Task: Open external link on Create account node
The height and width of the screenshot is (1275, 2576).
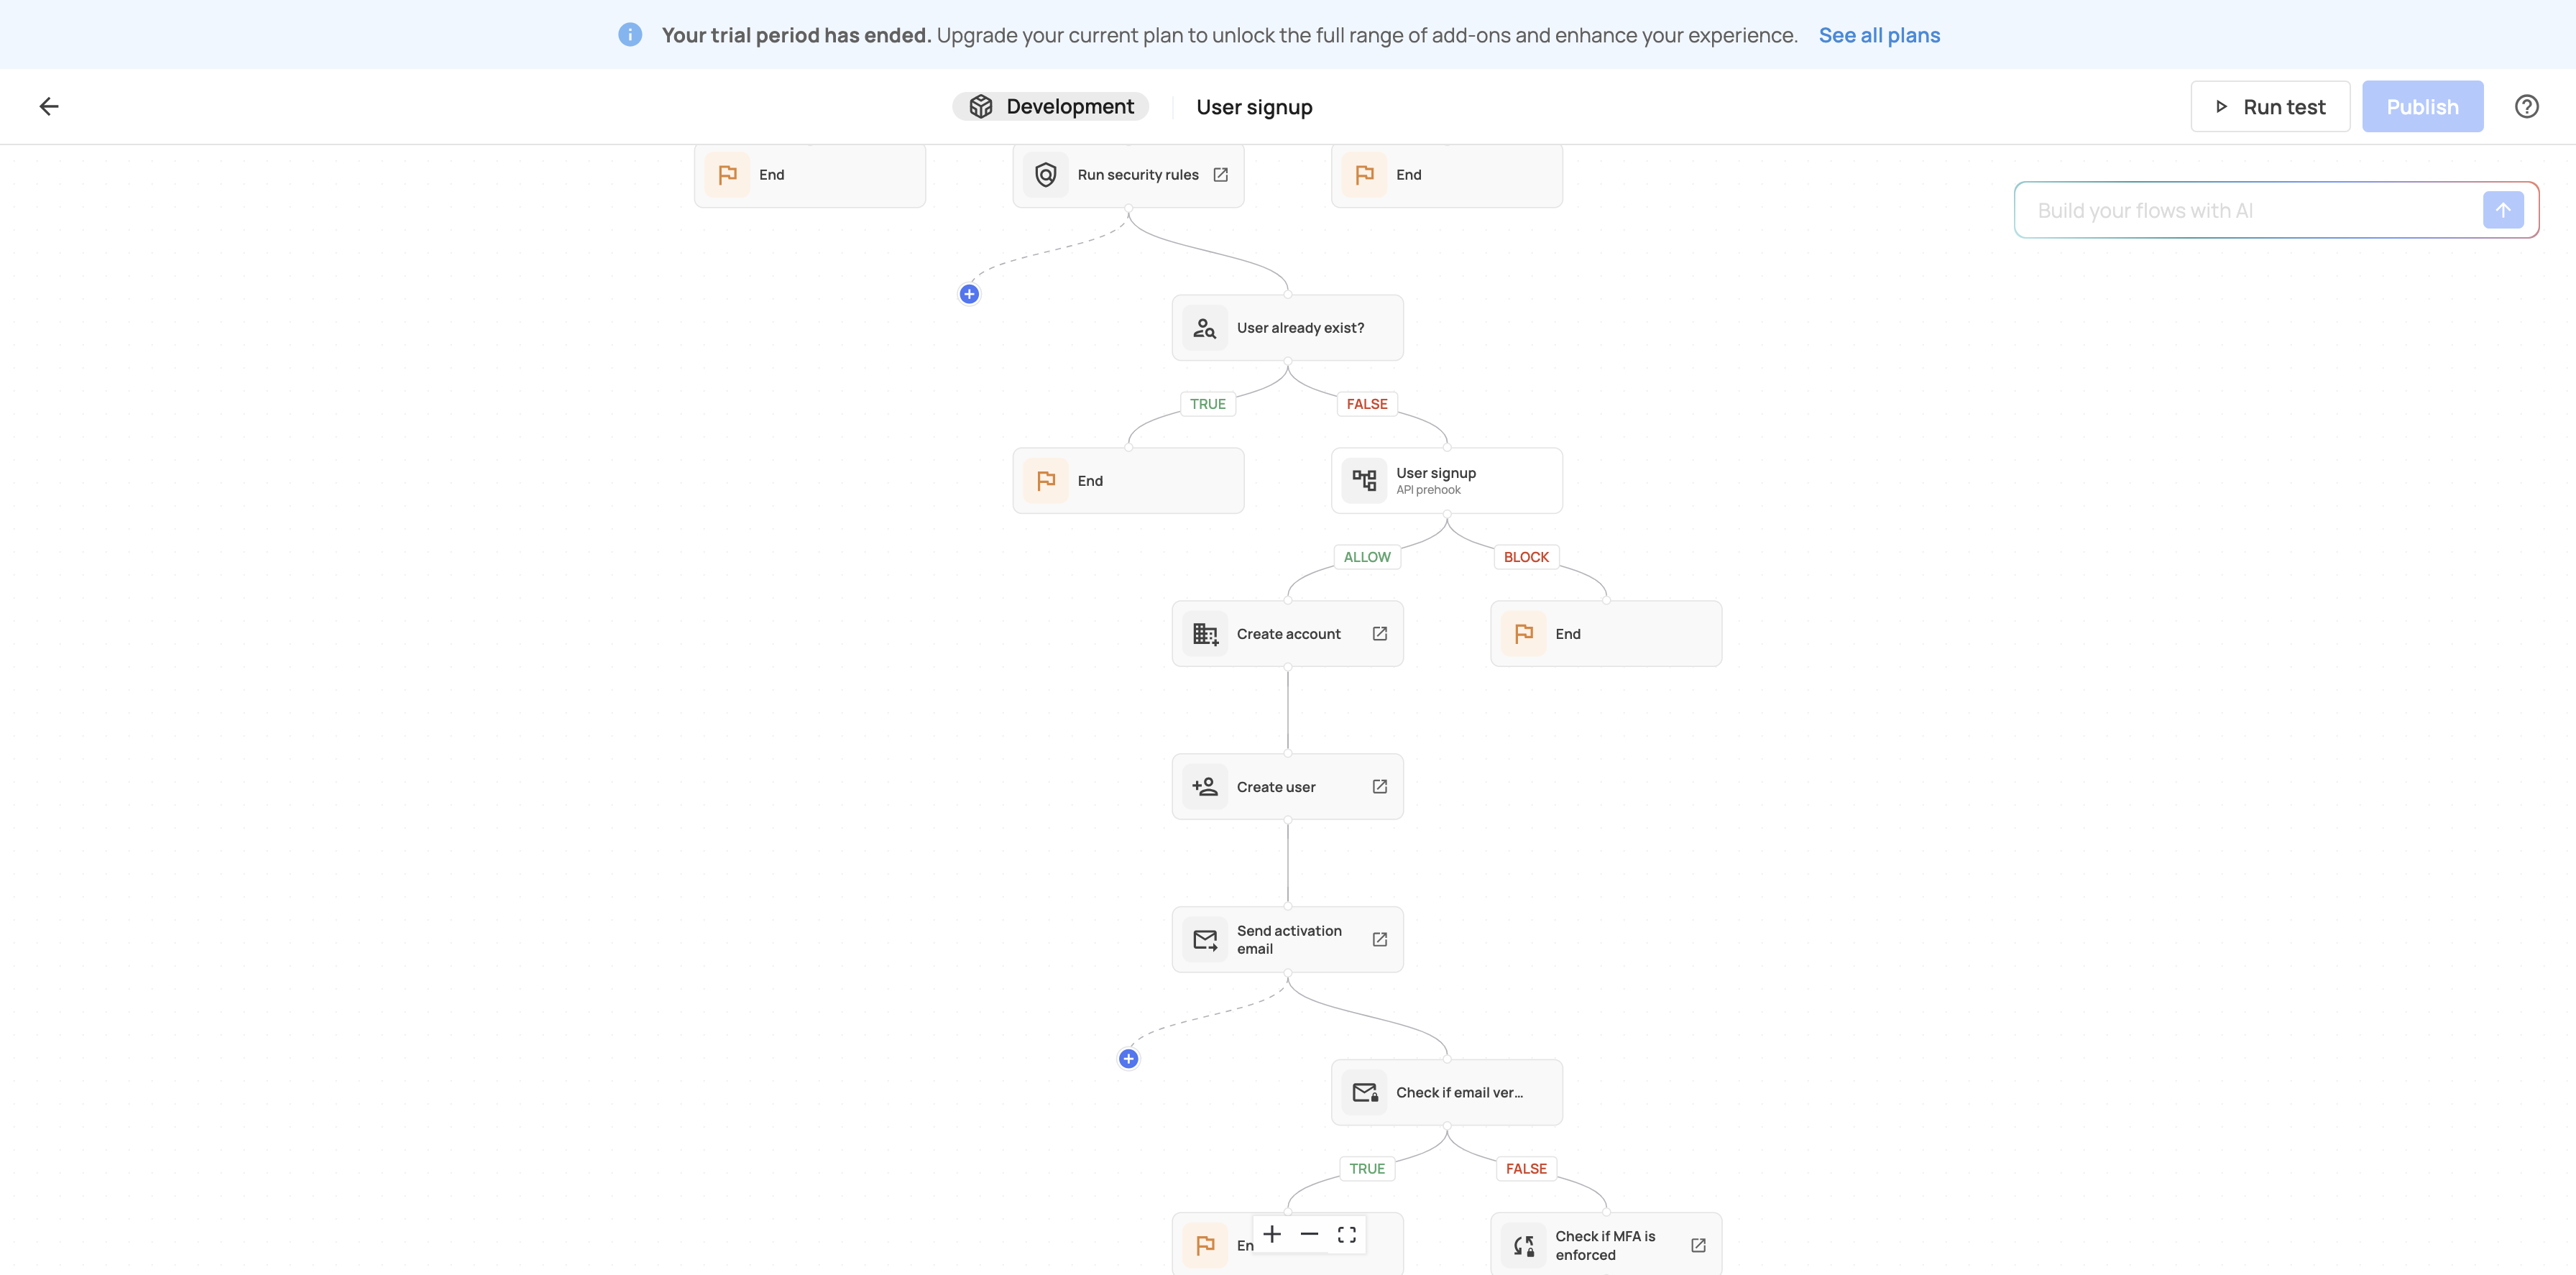Action: tap(1379, 634)
